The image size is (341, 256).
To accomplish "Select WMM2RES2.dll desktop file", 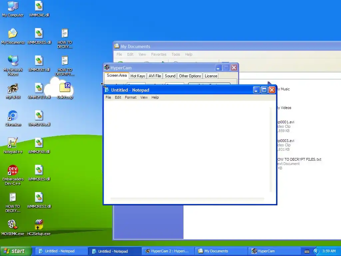I will pyautogui.click(x=39, y=200).
